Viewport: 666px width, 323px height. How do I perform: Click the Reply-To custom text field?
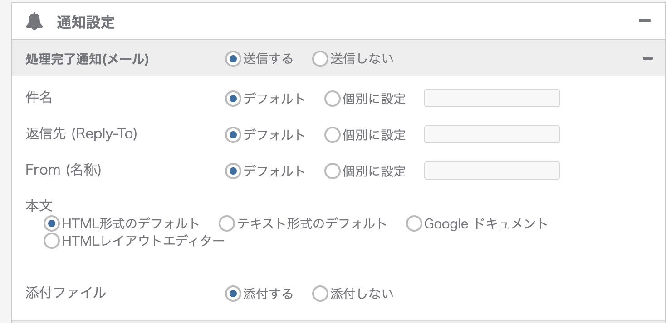[492, 134]
